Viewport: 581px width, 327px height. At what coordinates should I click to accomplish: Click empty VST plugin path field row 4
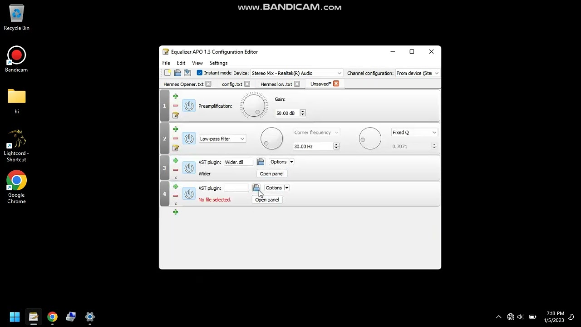pos(236,188)
